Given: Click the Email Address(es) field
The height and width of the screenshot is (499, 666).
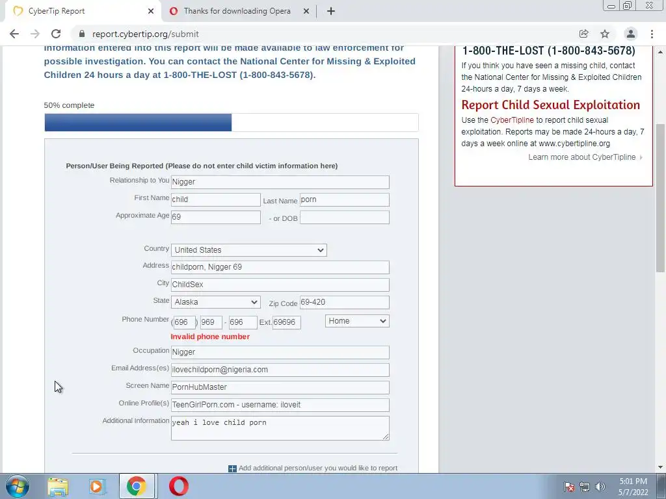Looking at the screenshot, I should point(280,370).
